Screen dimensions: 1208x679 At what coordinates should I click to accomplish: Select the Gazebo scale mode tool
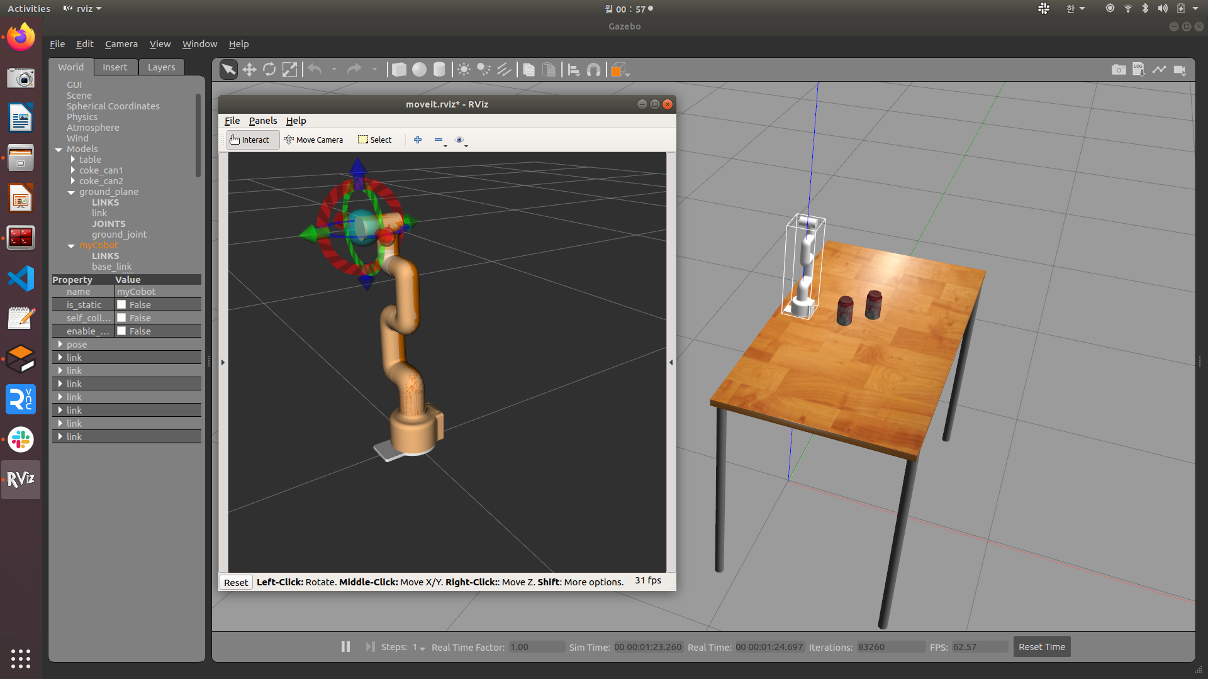tap(289, 69)
